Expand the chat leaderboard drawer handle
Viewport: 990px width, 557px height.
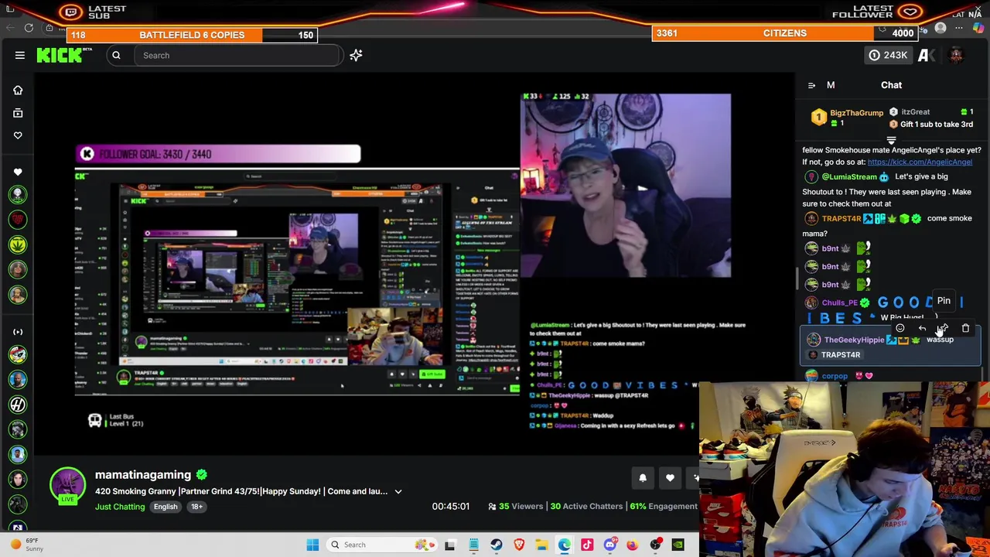[891, 141]
